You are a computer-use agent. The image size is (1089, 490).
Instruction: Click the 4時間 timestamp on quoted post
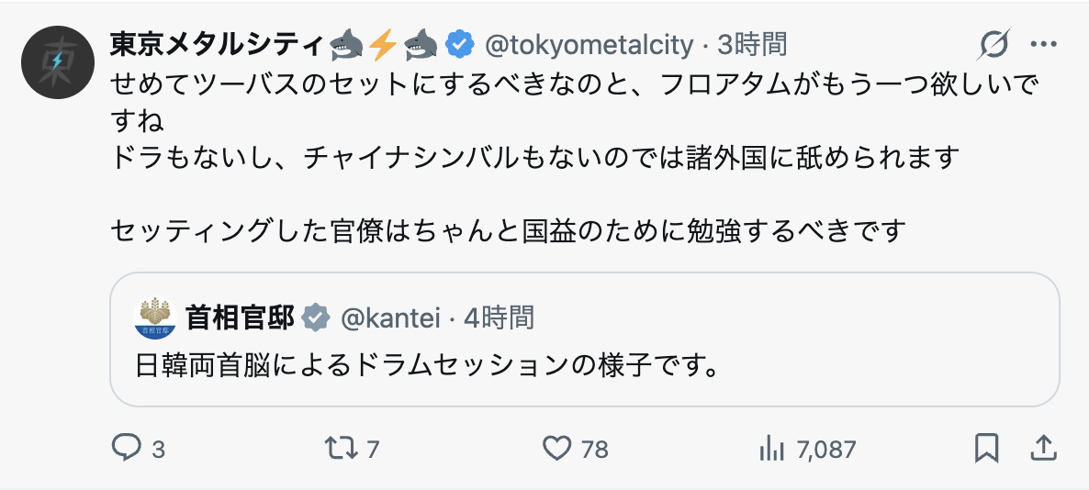point(499,317)
